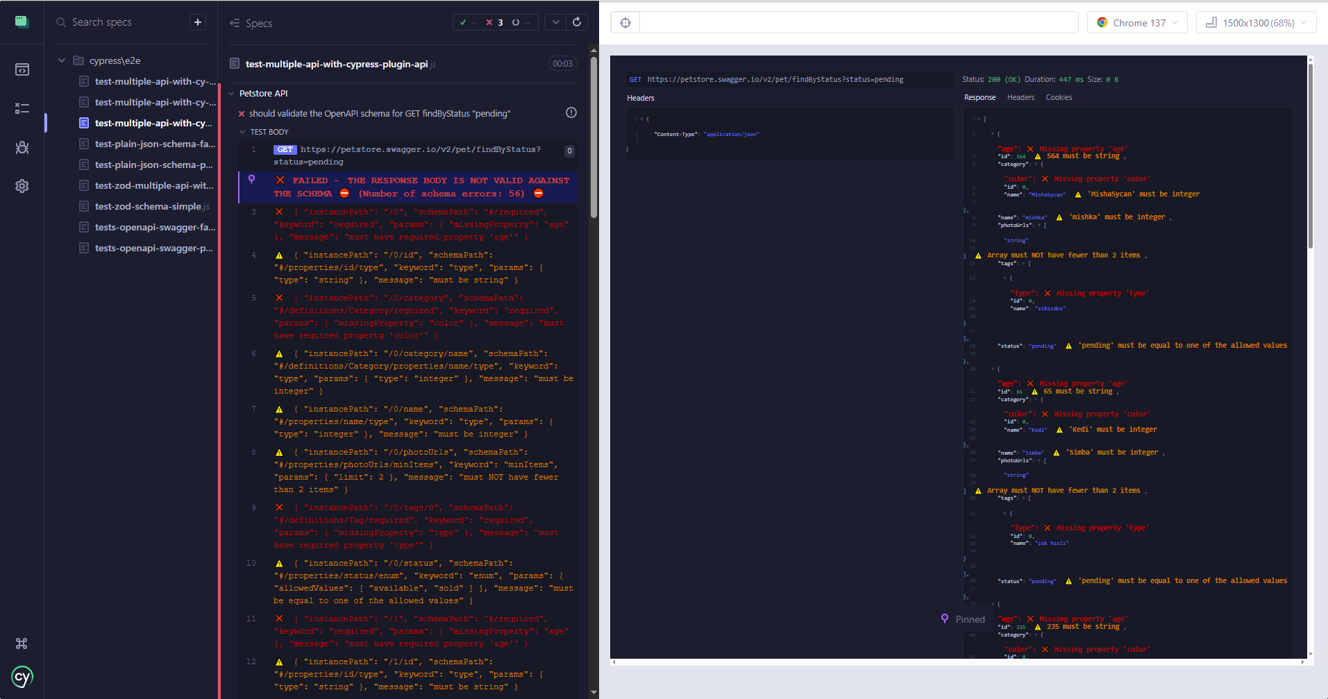Open the Specs page icon in sidebar

(22, 69)
